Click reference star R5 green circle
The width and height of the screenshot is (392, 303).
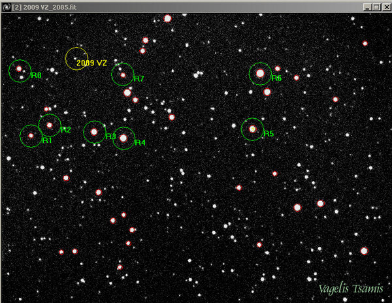(x=252, y=129)
